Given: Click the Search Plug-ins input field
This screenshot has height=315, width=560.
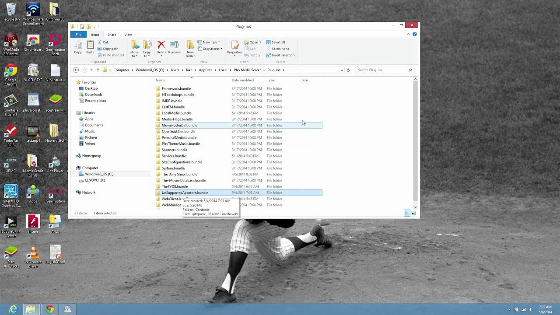Looking at the screenshot, I should pyautogui.click(x=382, y=70).
